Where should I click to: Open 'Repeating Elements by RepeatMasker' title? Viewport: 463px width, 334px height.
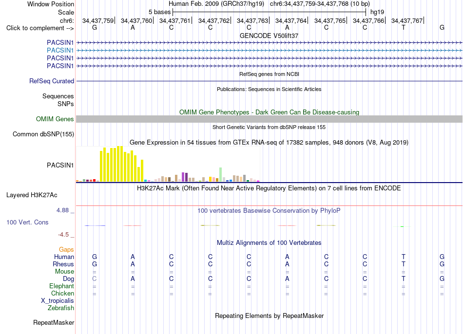click(269, 315)
